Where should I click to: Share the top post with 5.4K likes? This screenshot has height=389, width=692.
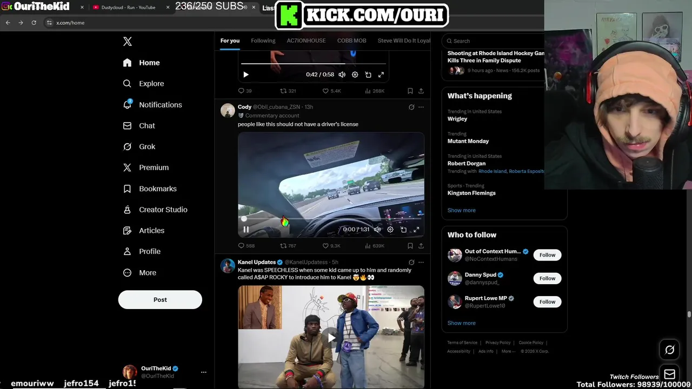click(421, 91)
